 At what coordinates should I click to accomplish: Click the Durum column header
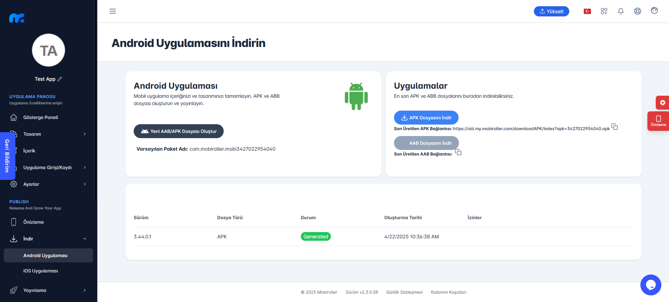coord(308,217)
